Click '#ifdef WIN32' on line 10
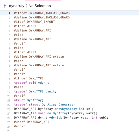Screen dimensions: 139x133 (25, 52)
